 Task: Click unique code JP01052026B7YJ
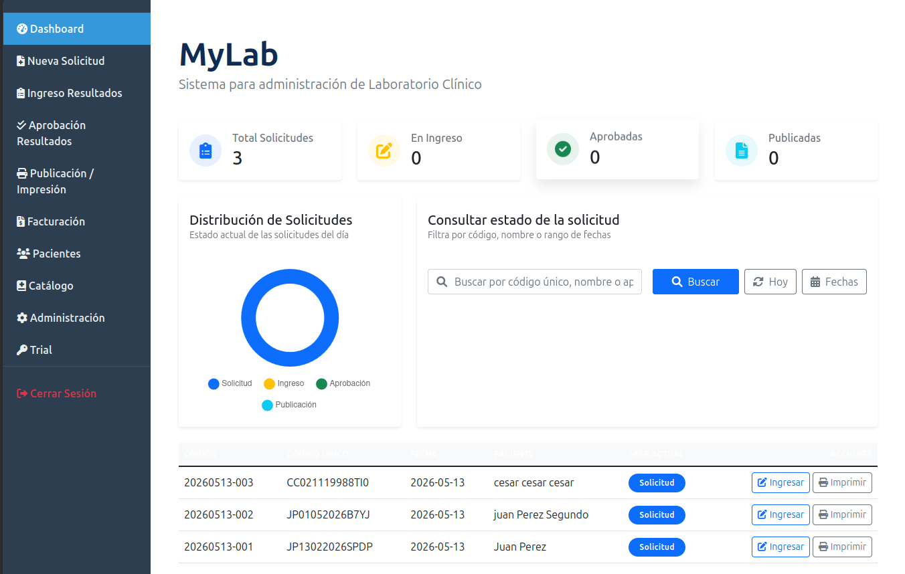[x=329, y=514]
